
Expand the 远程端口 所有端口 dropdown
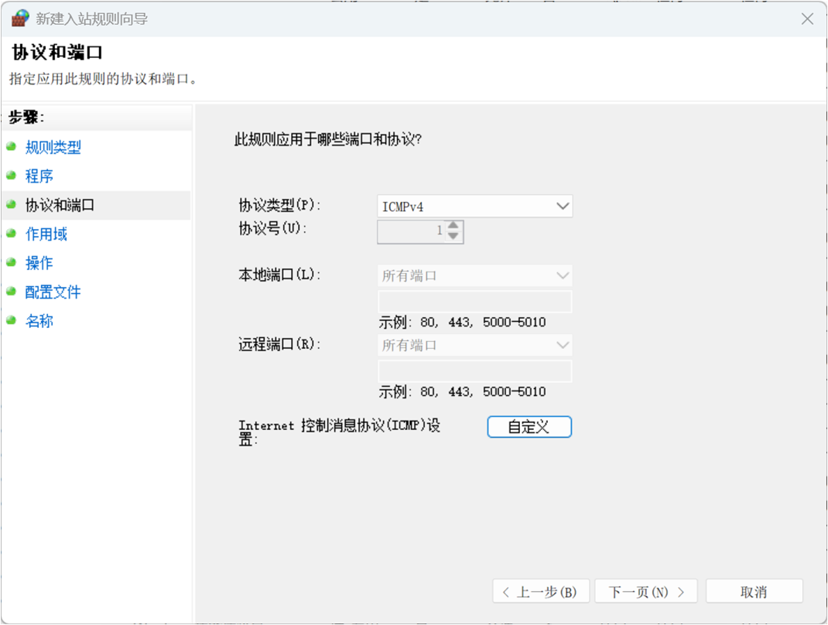click(474, 346)
